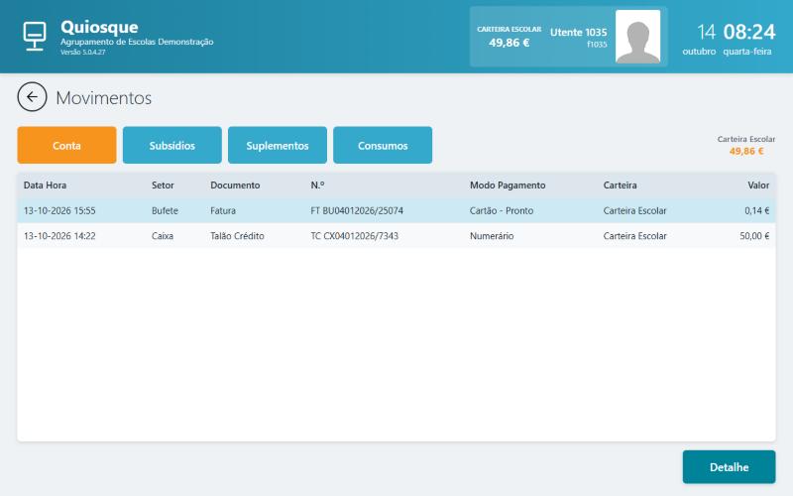This screenshot has height=496, width=793.
Task: Click Carteira Escolar in the Fatura row
Action: click(634, 210)
